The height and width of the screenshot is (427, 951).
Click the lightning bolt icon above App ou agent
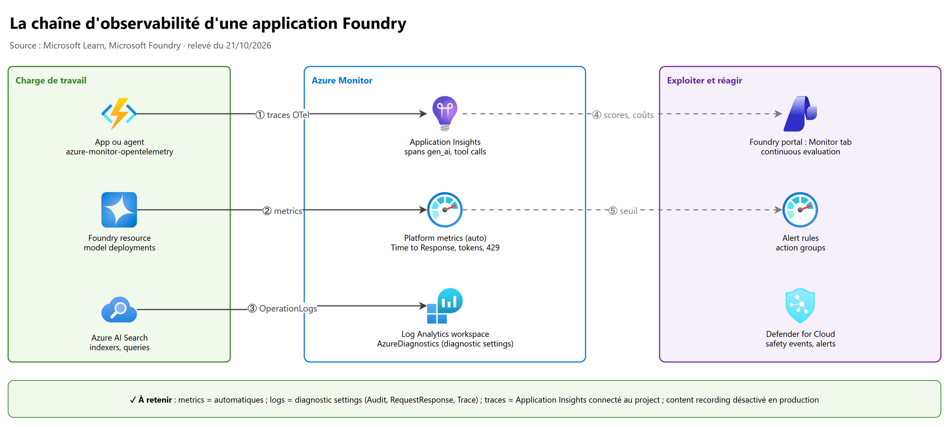pos(119,114)
